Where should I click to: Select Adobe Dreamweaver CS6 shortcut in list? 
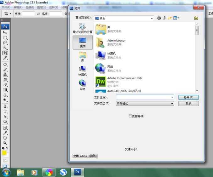click(x=124, y=81)
